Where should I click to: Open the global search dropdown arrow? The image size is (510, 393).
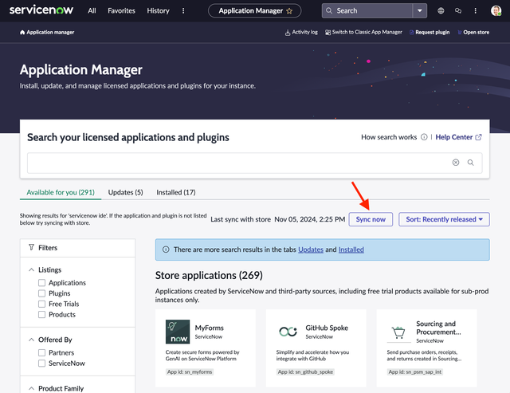[420, 10]
